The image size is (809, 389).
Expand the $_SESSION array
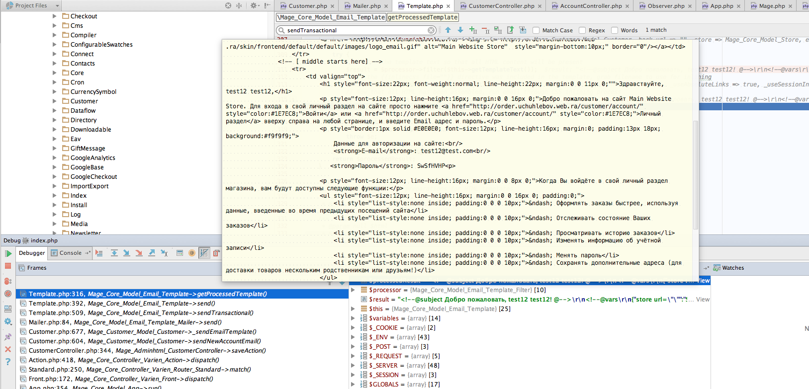click(x=353, y=375)
